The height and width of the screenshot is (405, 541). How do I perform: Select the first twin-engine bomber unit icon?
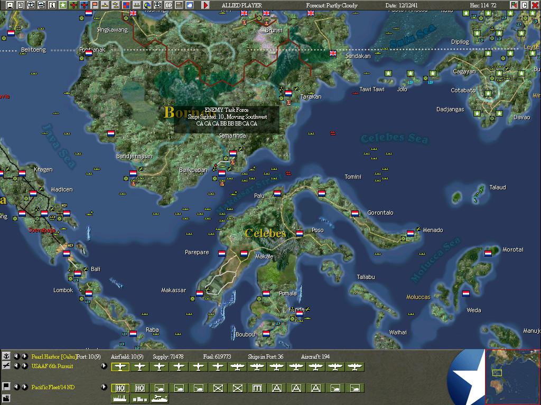click(x=237, y=367)
